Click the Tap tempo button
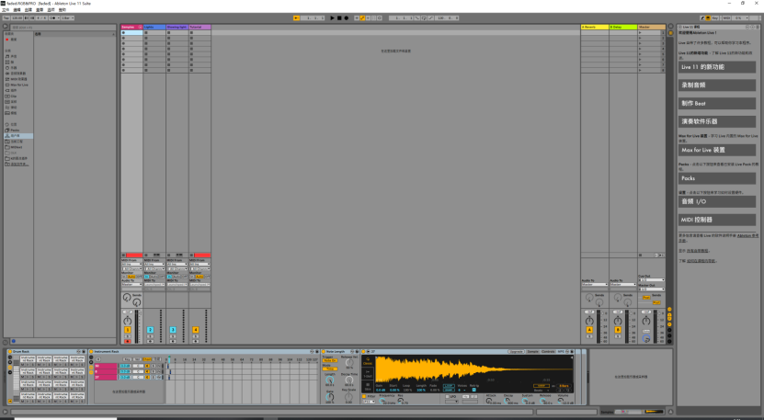 point(6,18)
